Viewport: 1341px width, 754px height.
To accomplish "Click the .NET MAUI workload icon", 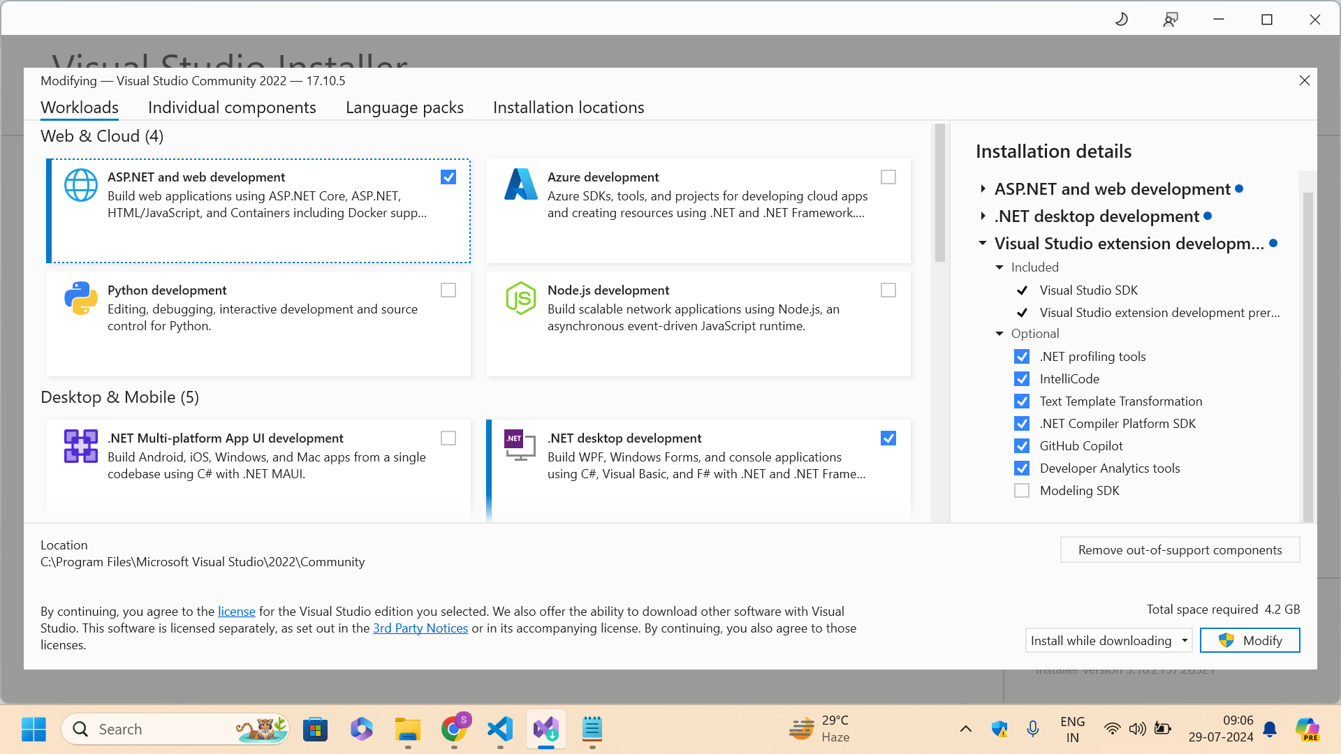I will pos(81,446).
